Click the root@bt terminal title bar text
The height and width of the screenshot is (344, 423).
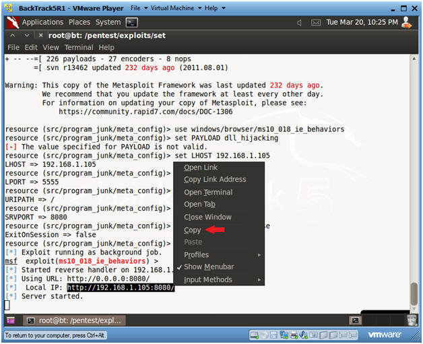click(x=107, y=36)
